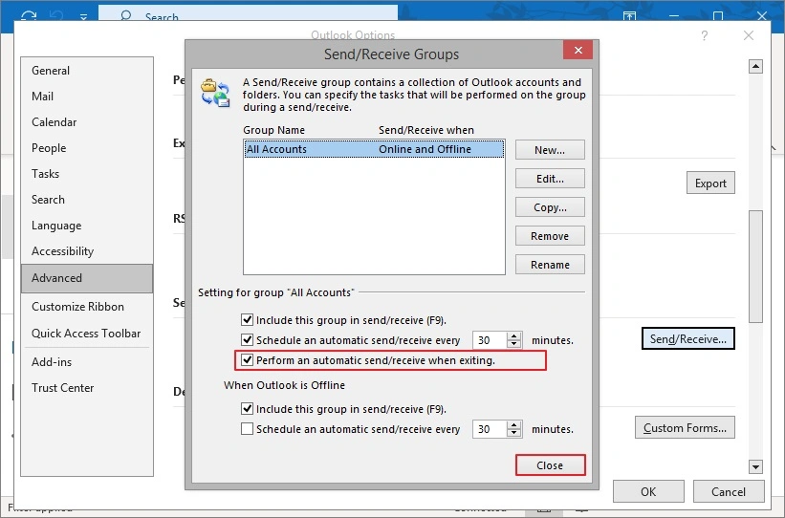Screen dimensions: 785x518
Task: Click the Copy... button
Action: (x=550, y=207)
